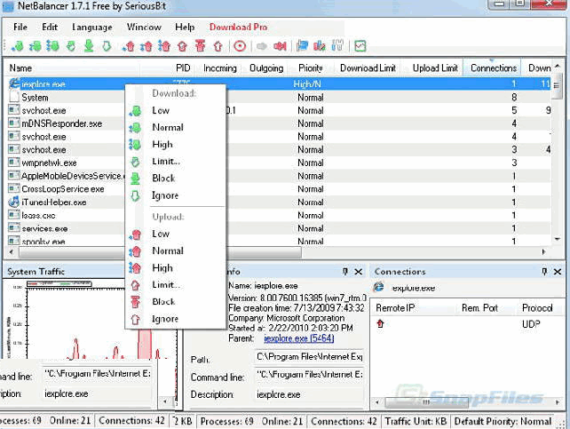Click the Path field in Info panel
The image size is (570, 429).
click(309, 357)
